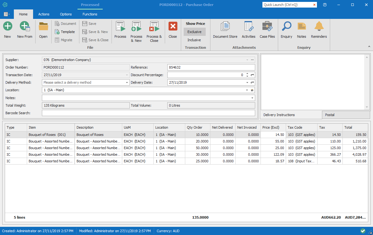Collapse the ribbon with the arrow
373x235 pixels.
[369, 47]
